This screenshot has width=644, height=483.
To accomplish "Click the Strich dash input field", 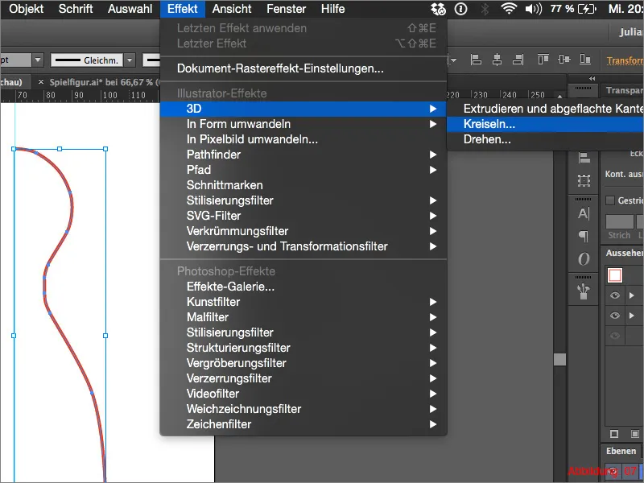I will [619, 222].
